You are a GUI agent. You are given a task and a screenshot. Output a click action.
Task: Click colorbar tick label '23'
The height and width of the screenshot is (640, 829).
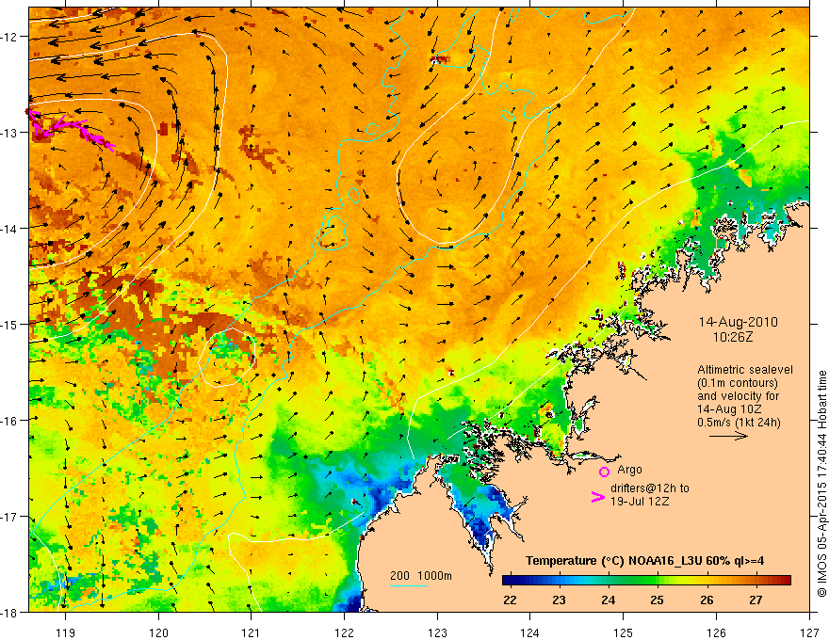point(559,600)
